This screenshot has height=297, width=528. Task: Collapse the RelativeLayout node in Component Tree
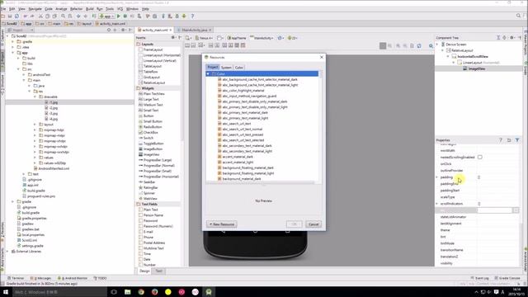[x=443, y=50]
